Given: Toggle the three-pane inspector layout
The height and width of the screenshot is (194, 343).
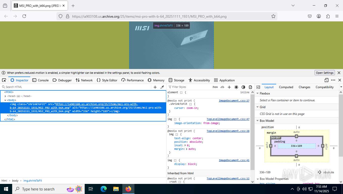Looking at the screenshot, I should 258,87.
